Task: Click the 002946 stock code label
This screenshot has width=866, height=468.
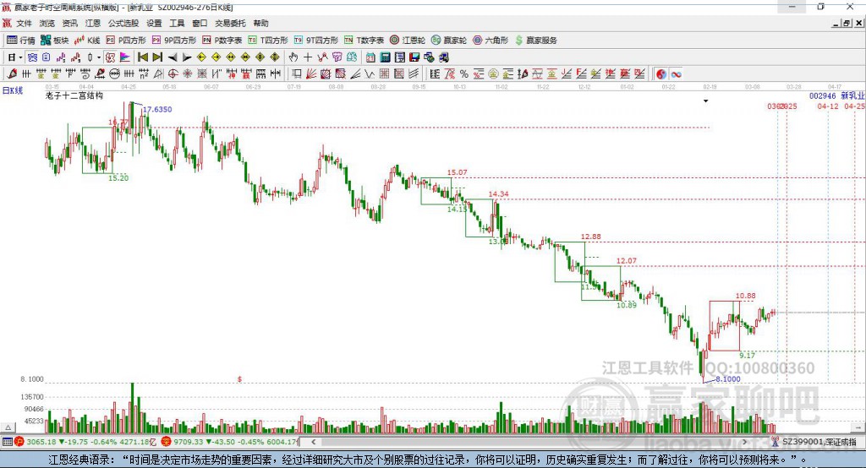Action: [822, 96]
